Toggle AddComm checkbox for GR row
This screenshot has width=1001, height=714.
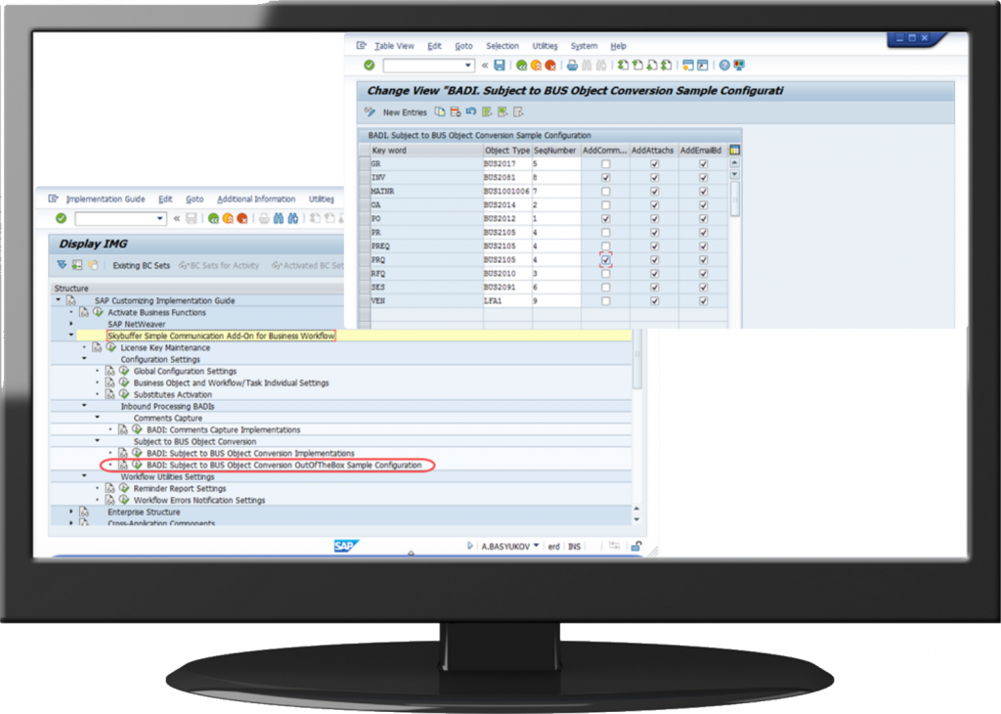[x=606, y=164]
